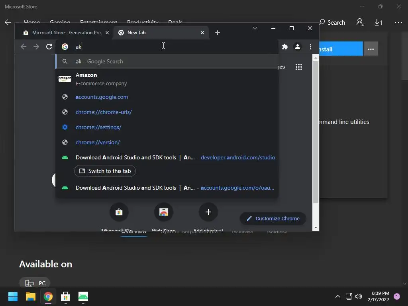Click the PC availability chip
The width and height of the screenshot is (408, 306).
[35, 283]
